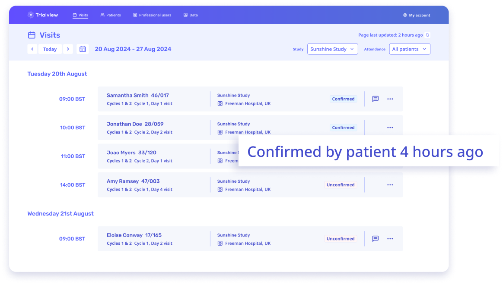The width and height of the screenshot is (503, 284).
Task: Click Confirmed status for Samantha Smith
Action: (x=343, y=99)
